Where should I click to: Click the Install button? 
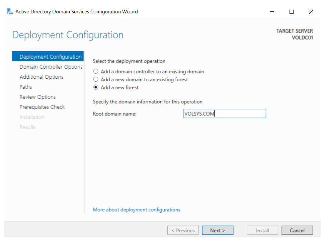pyautogui.click(x=262, y=230)
